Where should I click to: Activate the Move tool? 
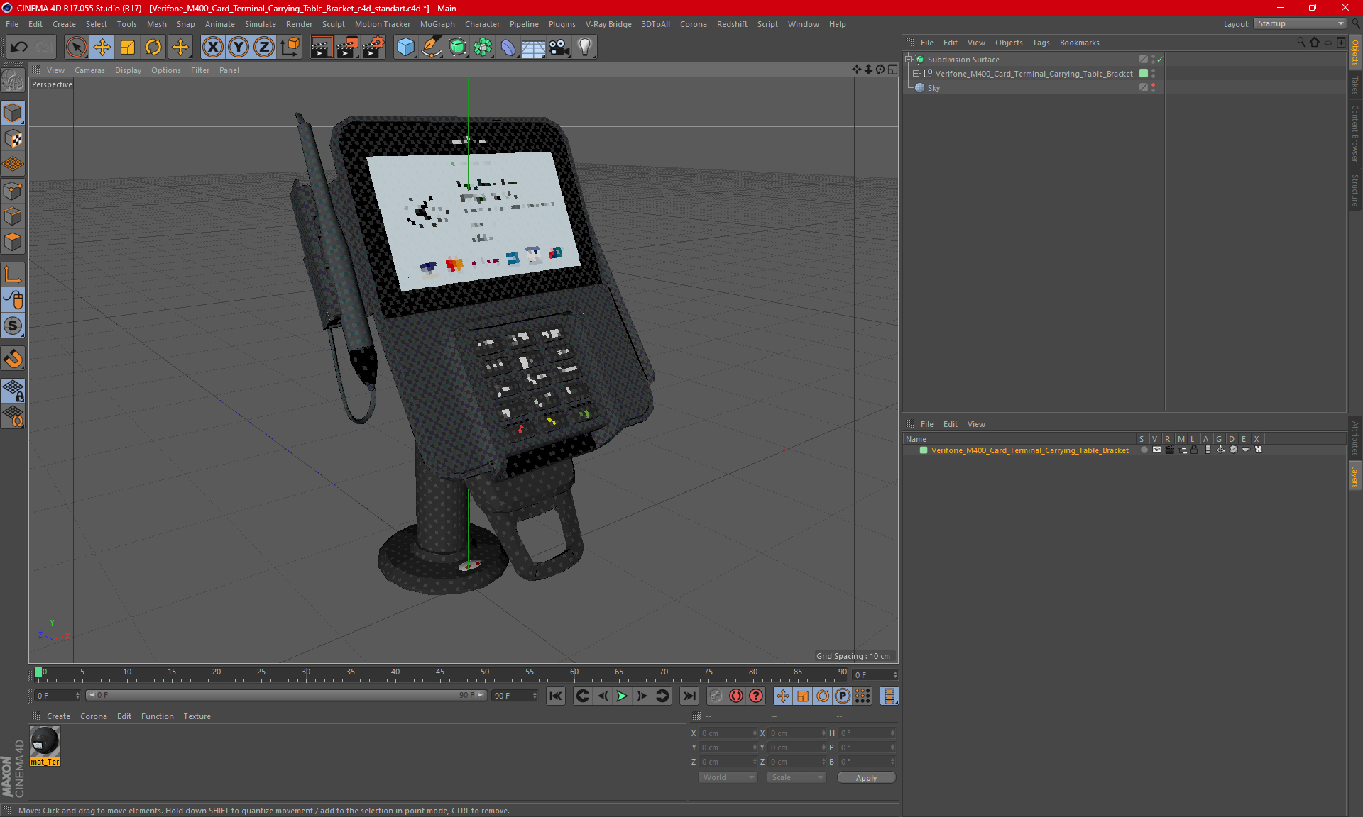point(102,48)
